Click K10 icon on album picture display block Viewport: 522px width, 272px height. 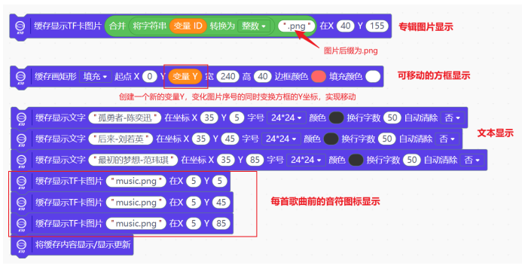[x=20, y=26]
